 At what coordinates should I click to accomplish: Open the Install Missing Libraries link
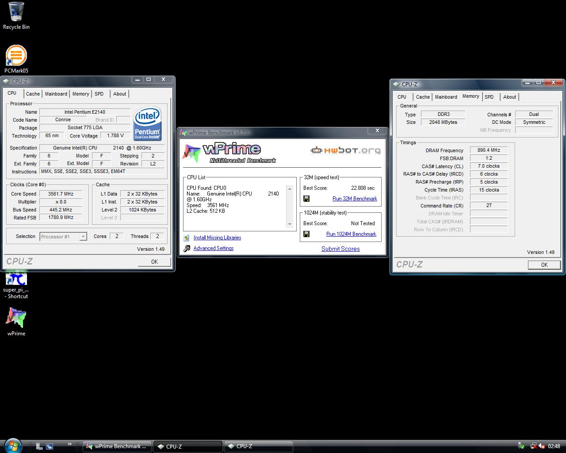[217, 238]
